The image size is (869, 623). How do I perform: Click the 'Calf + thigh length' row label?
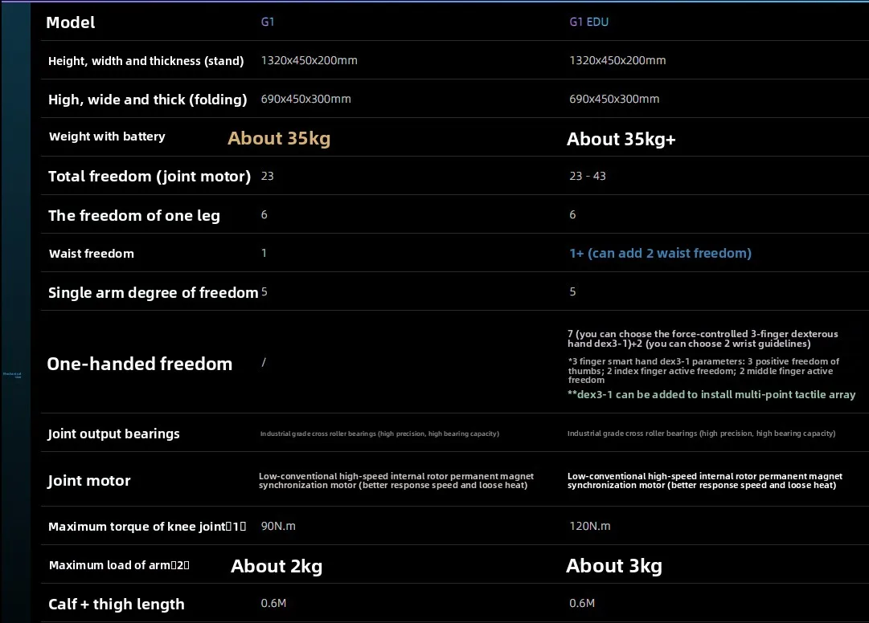coord(117,605)
